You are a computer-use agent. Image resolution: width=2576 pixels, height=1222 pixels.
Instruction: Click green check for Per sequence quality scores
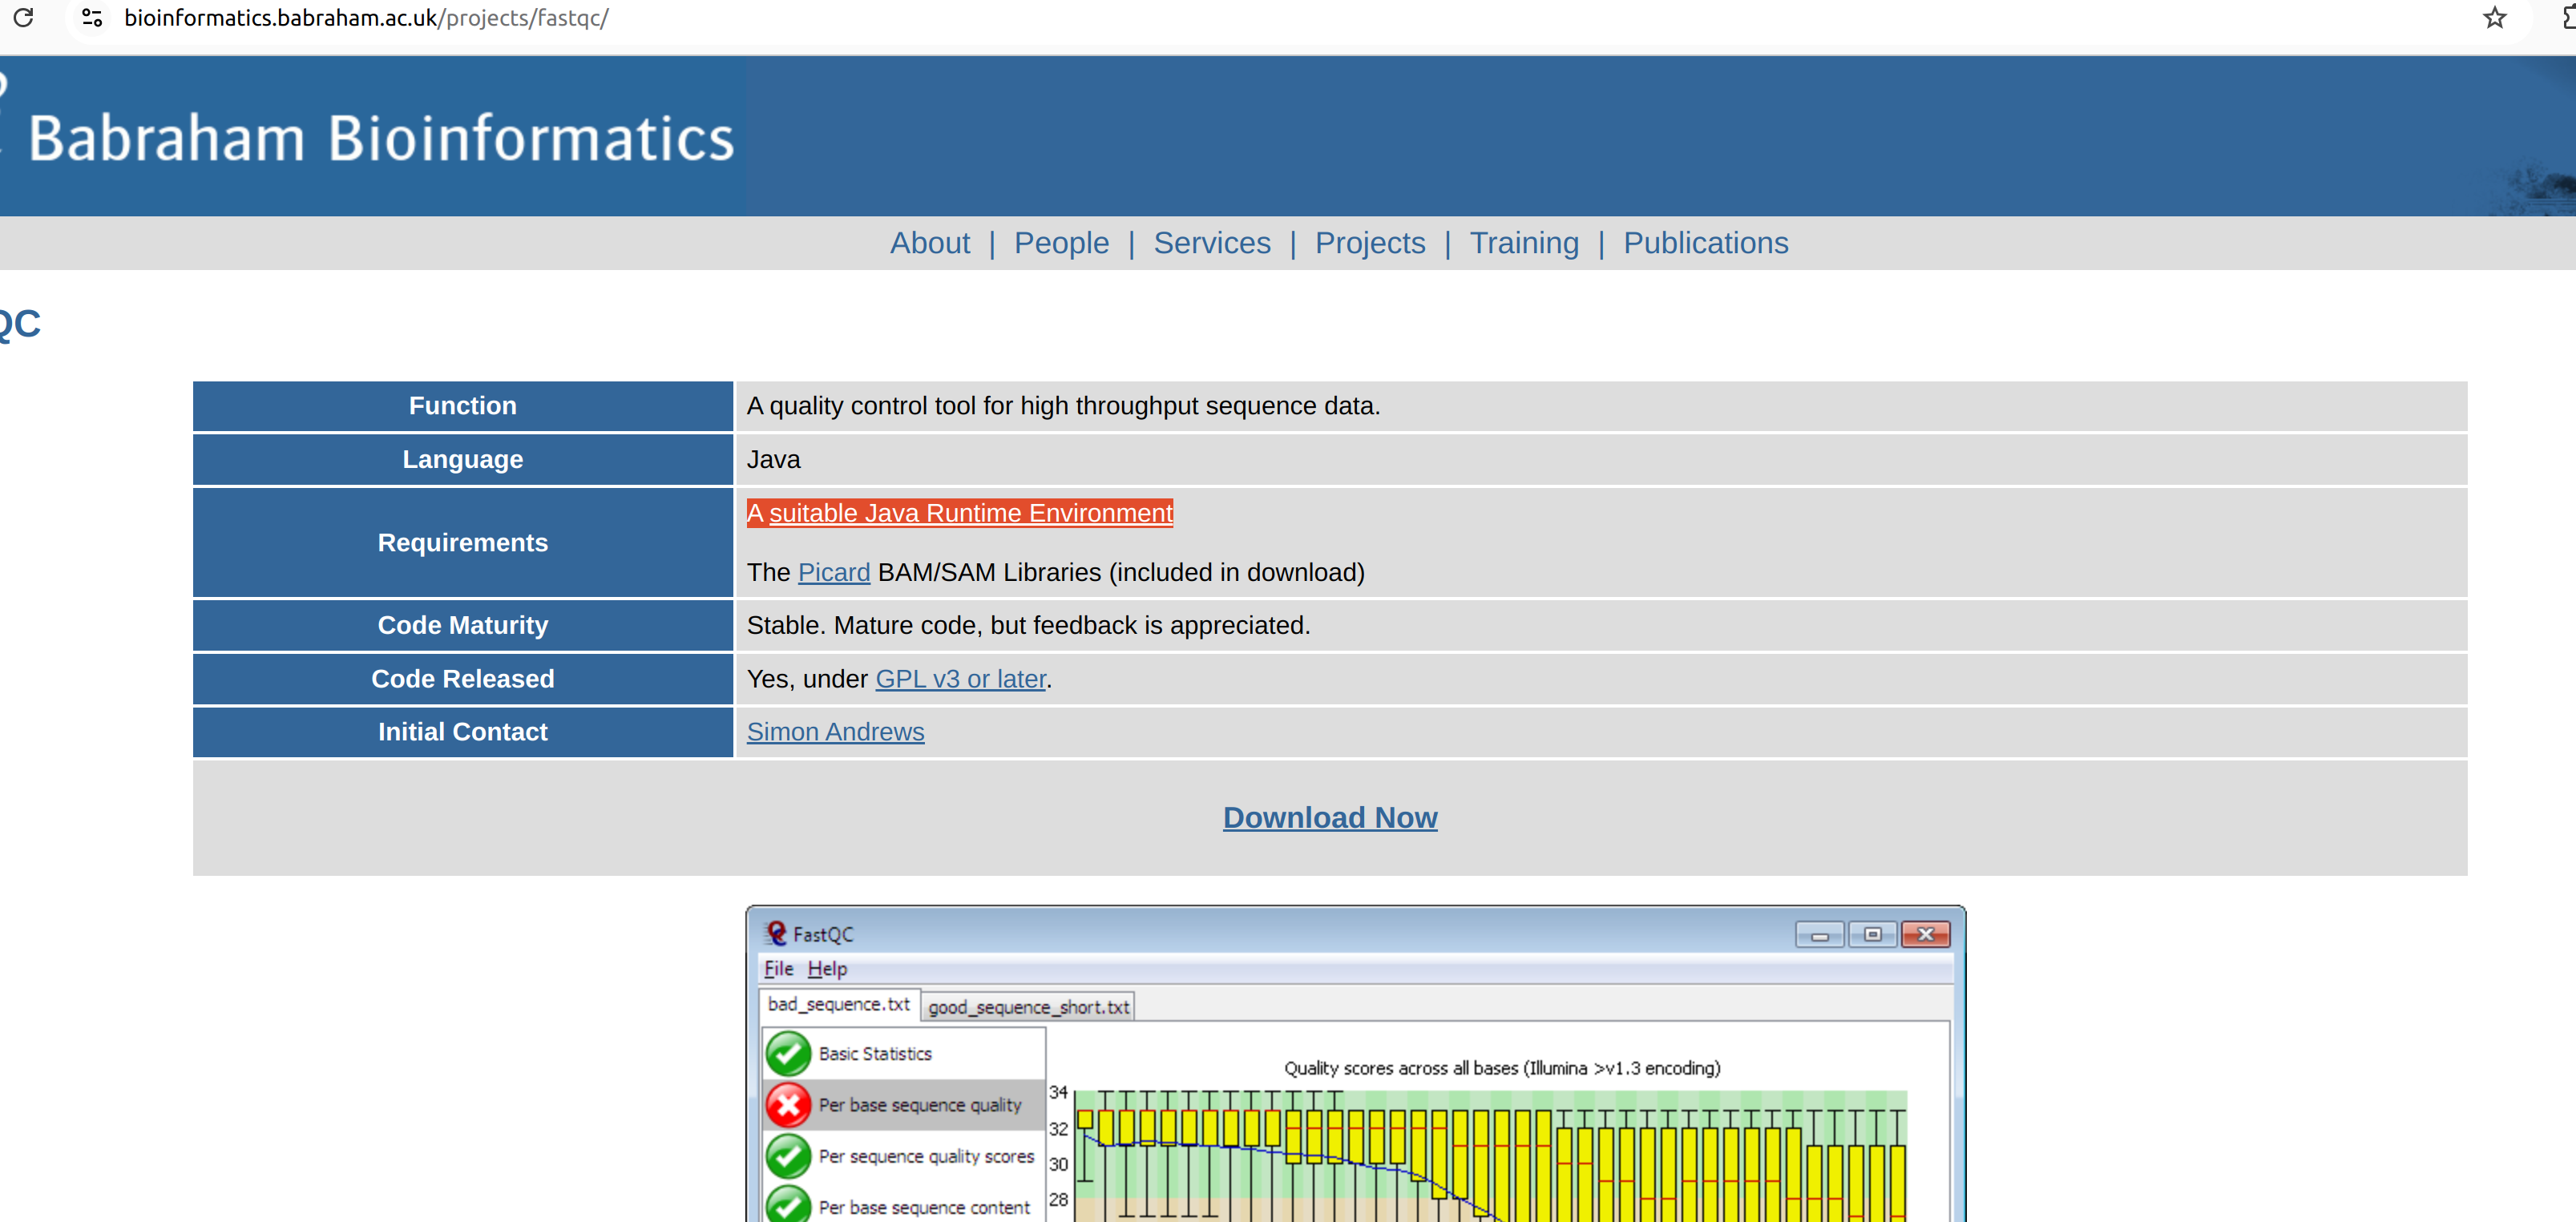[788, 1156]
